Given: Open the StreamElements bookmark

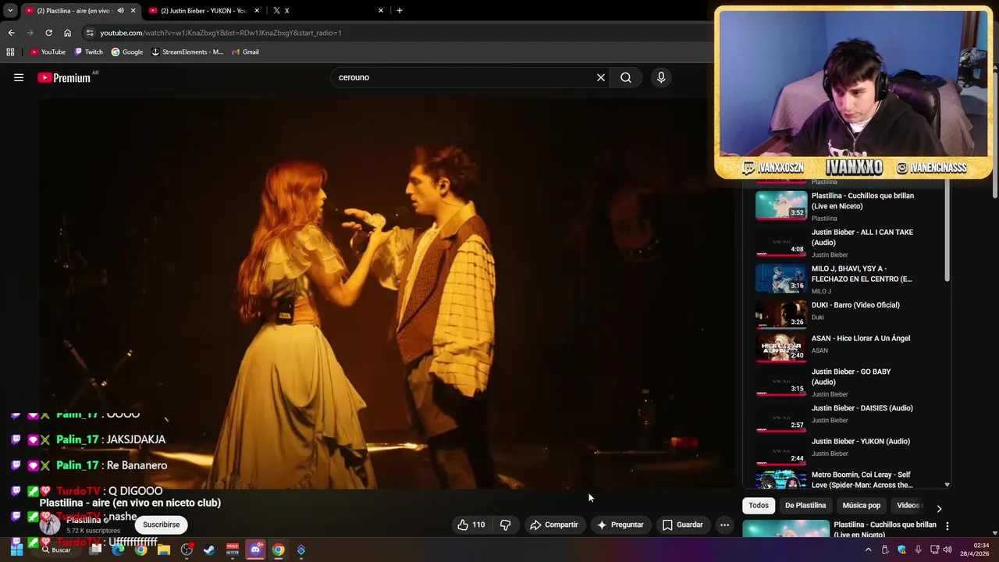Looking at the screenshot, I should 187,52.
